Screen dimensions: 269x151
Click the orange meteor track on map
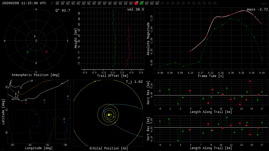coord(36,114)
